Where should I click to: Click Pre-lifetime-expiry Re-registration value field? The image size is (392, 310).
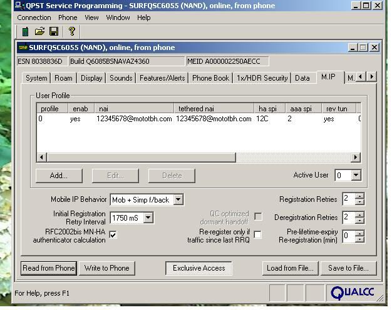point(349,236)
